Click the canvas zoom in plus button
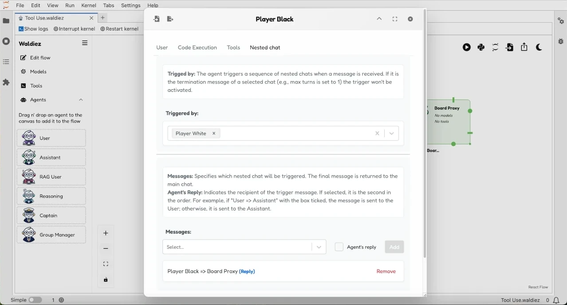 point(106,233)
